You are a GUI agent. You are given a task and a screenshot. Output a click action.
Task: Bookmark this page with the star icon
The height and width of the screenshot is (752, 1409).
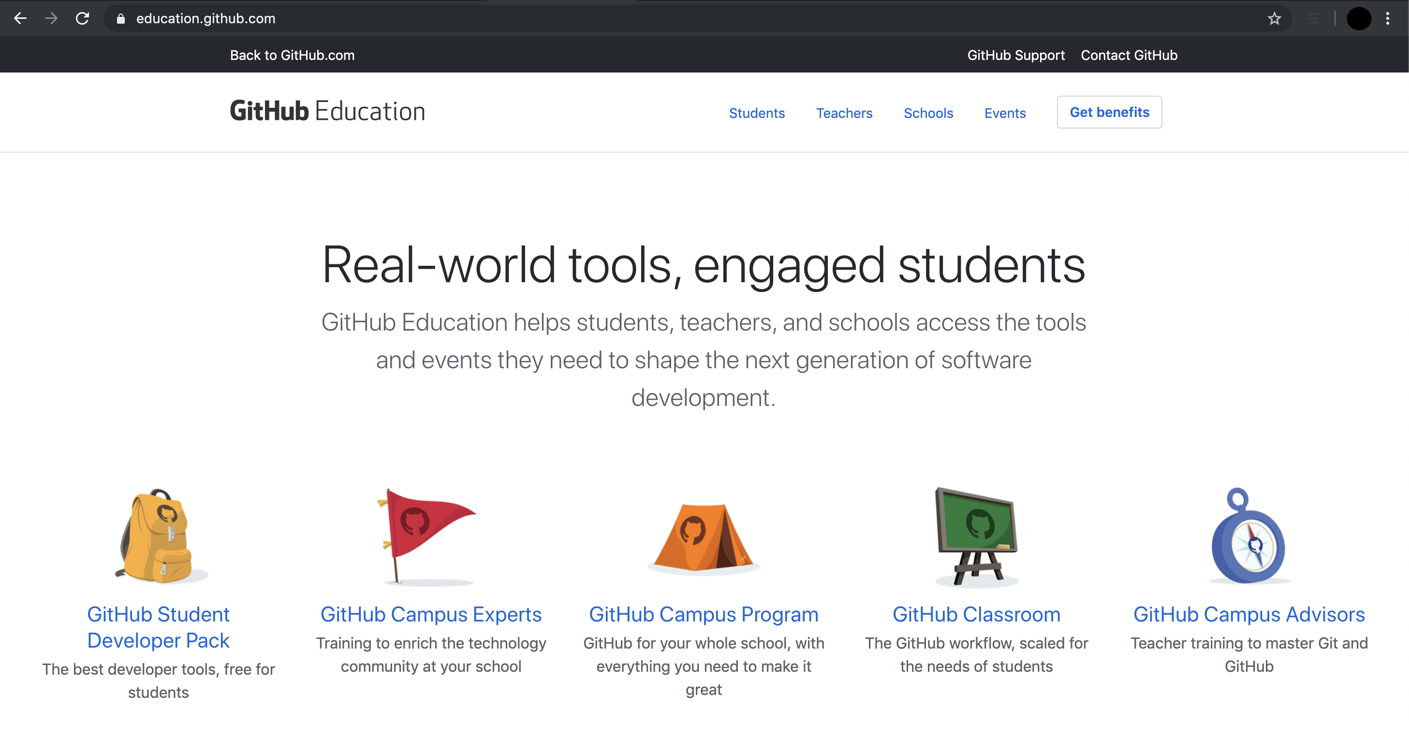[x=1275, y=18]
